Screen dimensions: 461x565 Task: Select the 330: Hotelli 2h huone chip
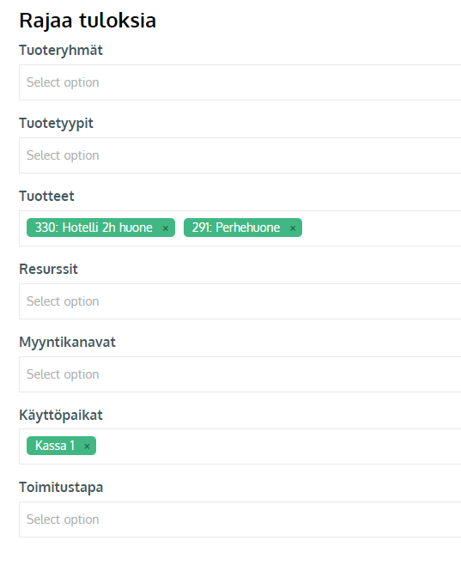94,228
